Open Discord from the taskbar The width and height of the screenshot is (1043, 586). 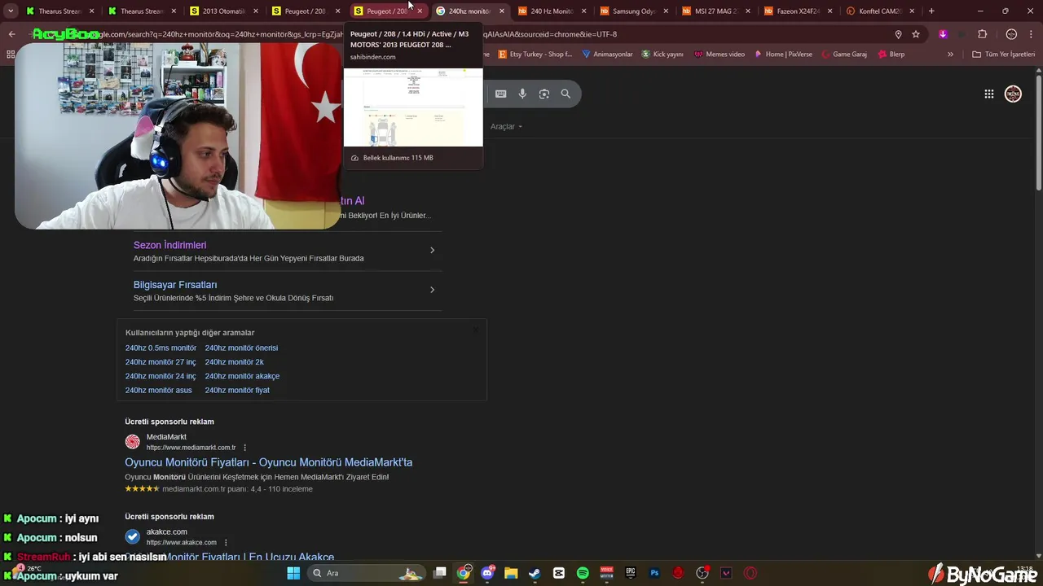(x=487, y=573)
